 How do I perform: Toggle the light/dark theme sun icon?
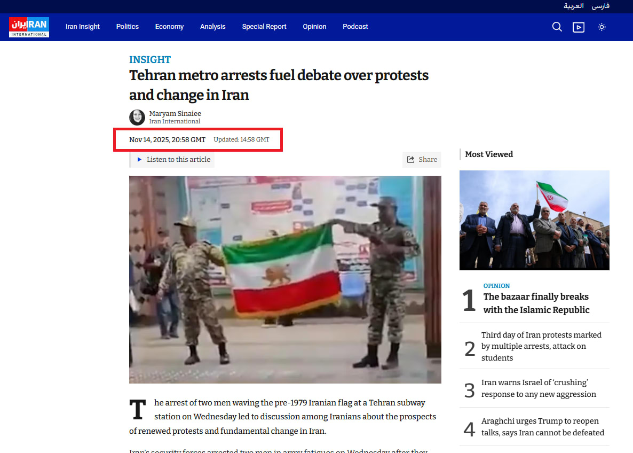[x=602, y=27]
